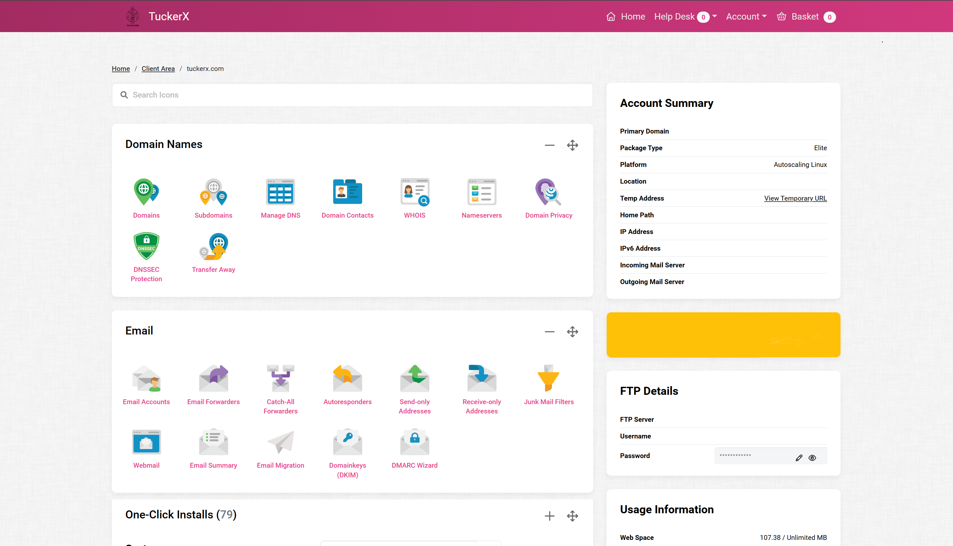Screen dimensions: 953x546
Task: Click move handle for One-Click Installs
Action: (572, 516)
